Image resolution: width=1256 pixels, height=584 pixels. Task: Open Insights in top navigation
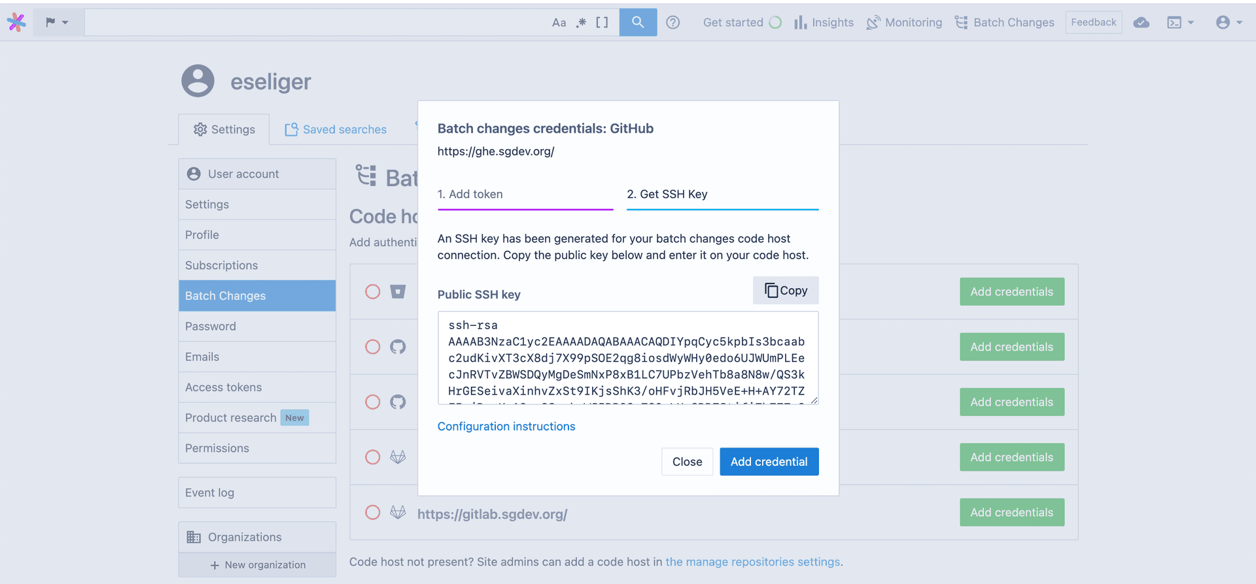coord(824,22)
